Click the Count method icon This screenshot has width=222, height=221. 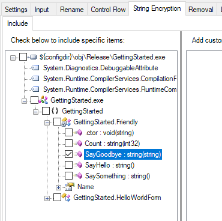point(78,144)
